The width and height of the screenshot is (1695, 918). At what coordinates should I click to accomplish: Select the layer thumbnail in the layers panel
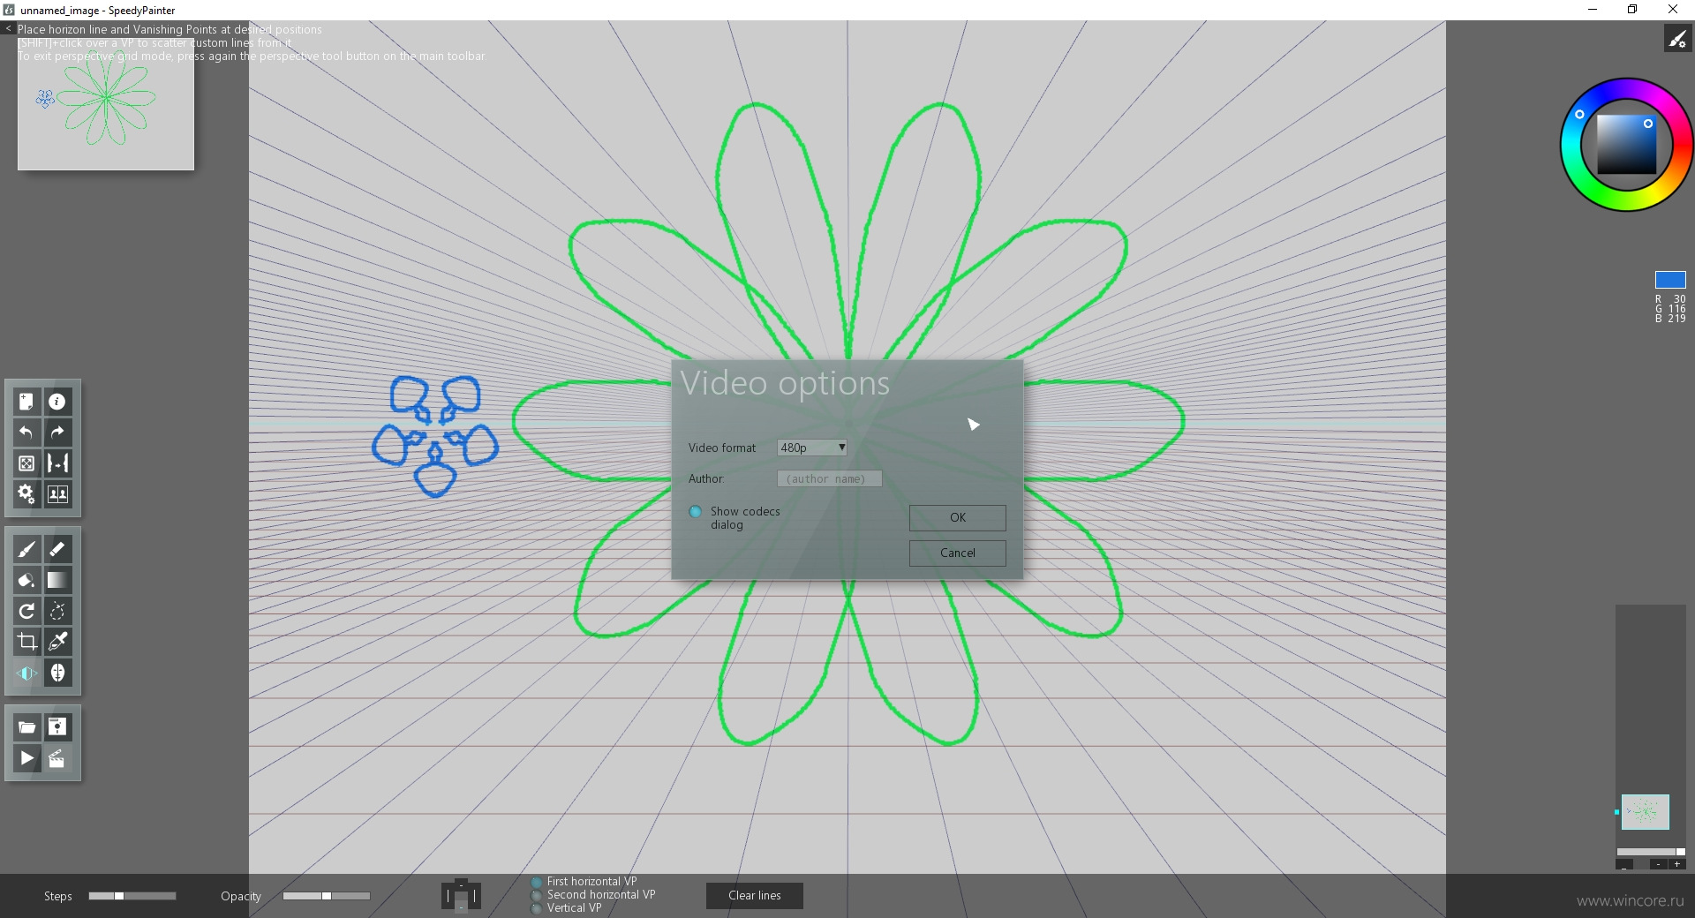pos(1645,812)
